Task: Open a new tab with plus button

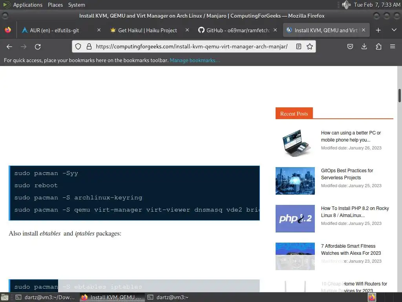Action: point(378,30)
